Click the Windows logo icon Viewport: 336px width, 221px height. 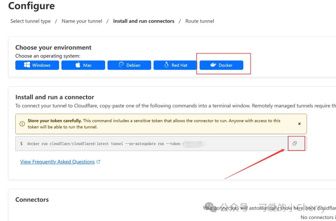coord(27,65)
